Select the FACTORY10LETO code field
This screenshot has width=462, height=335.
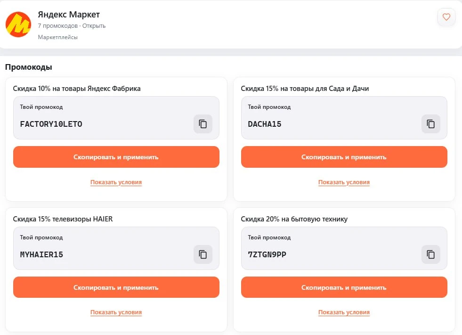click(116, 118)
